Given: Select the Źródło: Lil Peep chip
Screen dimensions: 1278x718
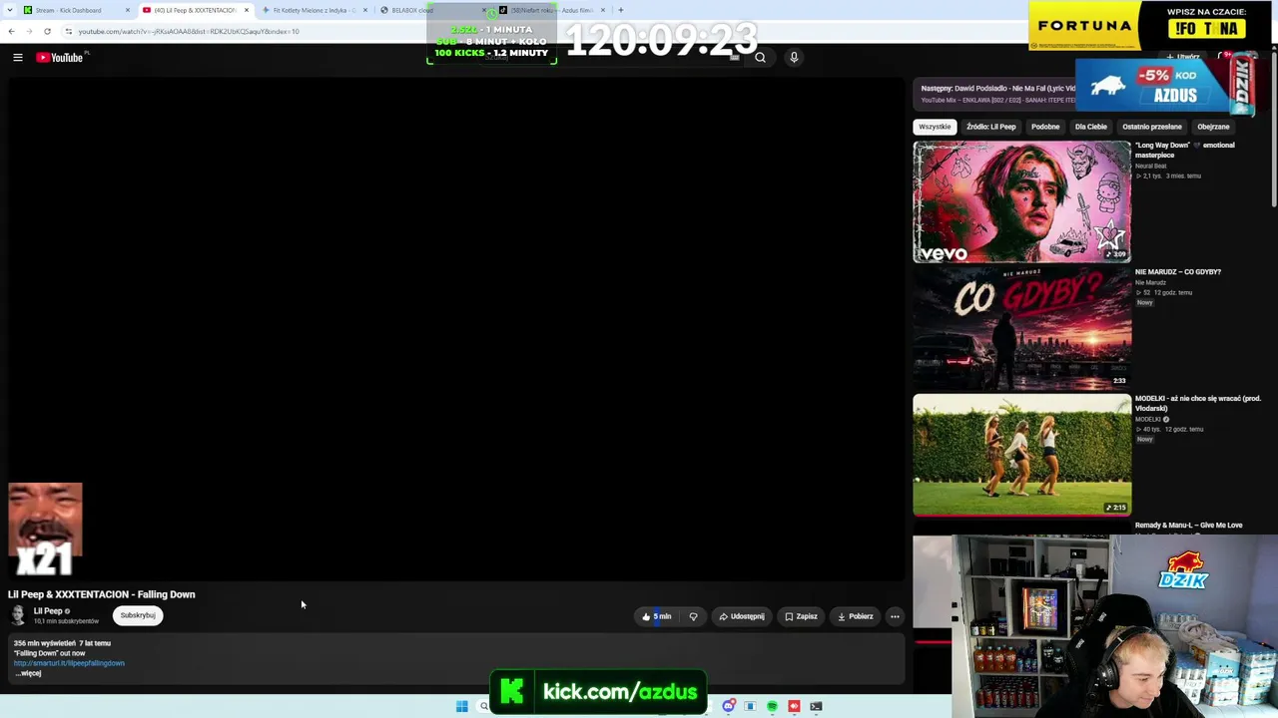Looking at the screenshot, I should click(x=990, y=127).
